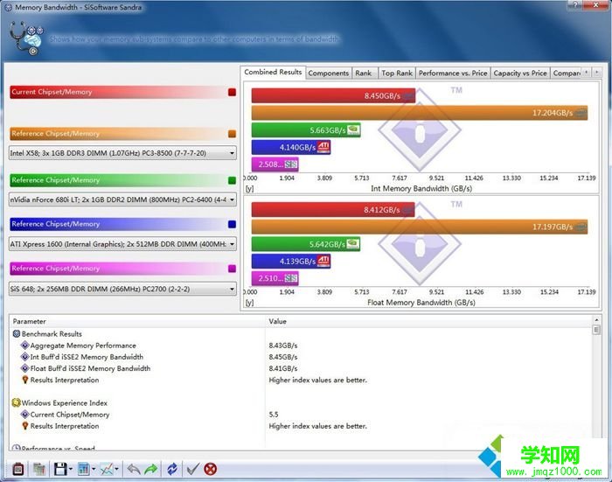Click the orange 17.204GB/s bar
This screenshot has width=612, height=482.
[x=420, y=113]
